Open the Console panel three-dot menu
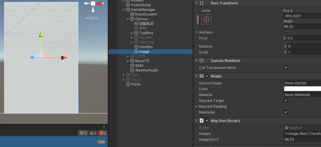Screen dimensions: 321x147 104,127
